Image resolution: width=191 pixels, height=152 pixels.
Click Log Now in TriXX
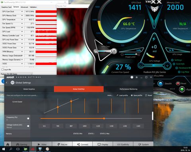pyautogui.click(x=183, y=72)
